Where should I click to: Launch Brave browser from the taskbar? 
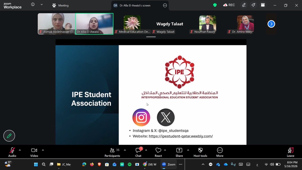(x=99, y=164)
